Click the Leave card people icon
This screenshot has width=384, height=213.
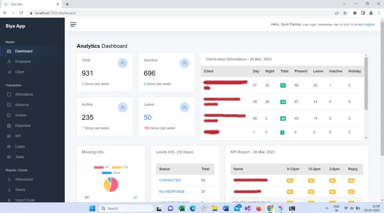click(185, 107)
